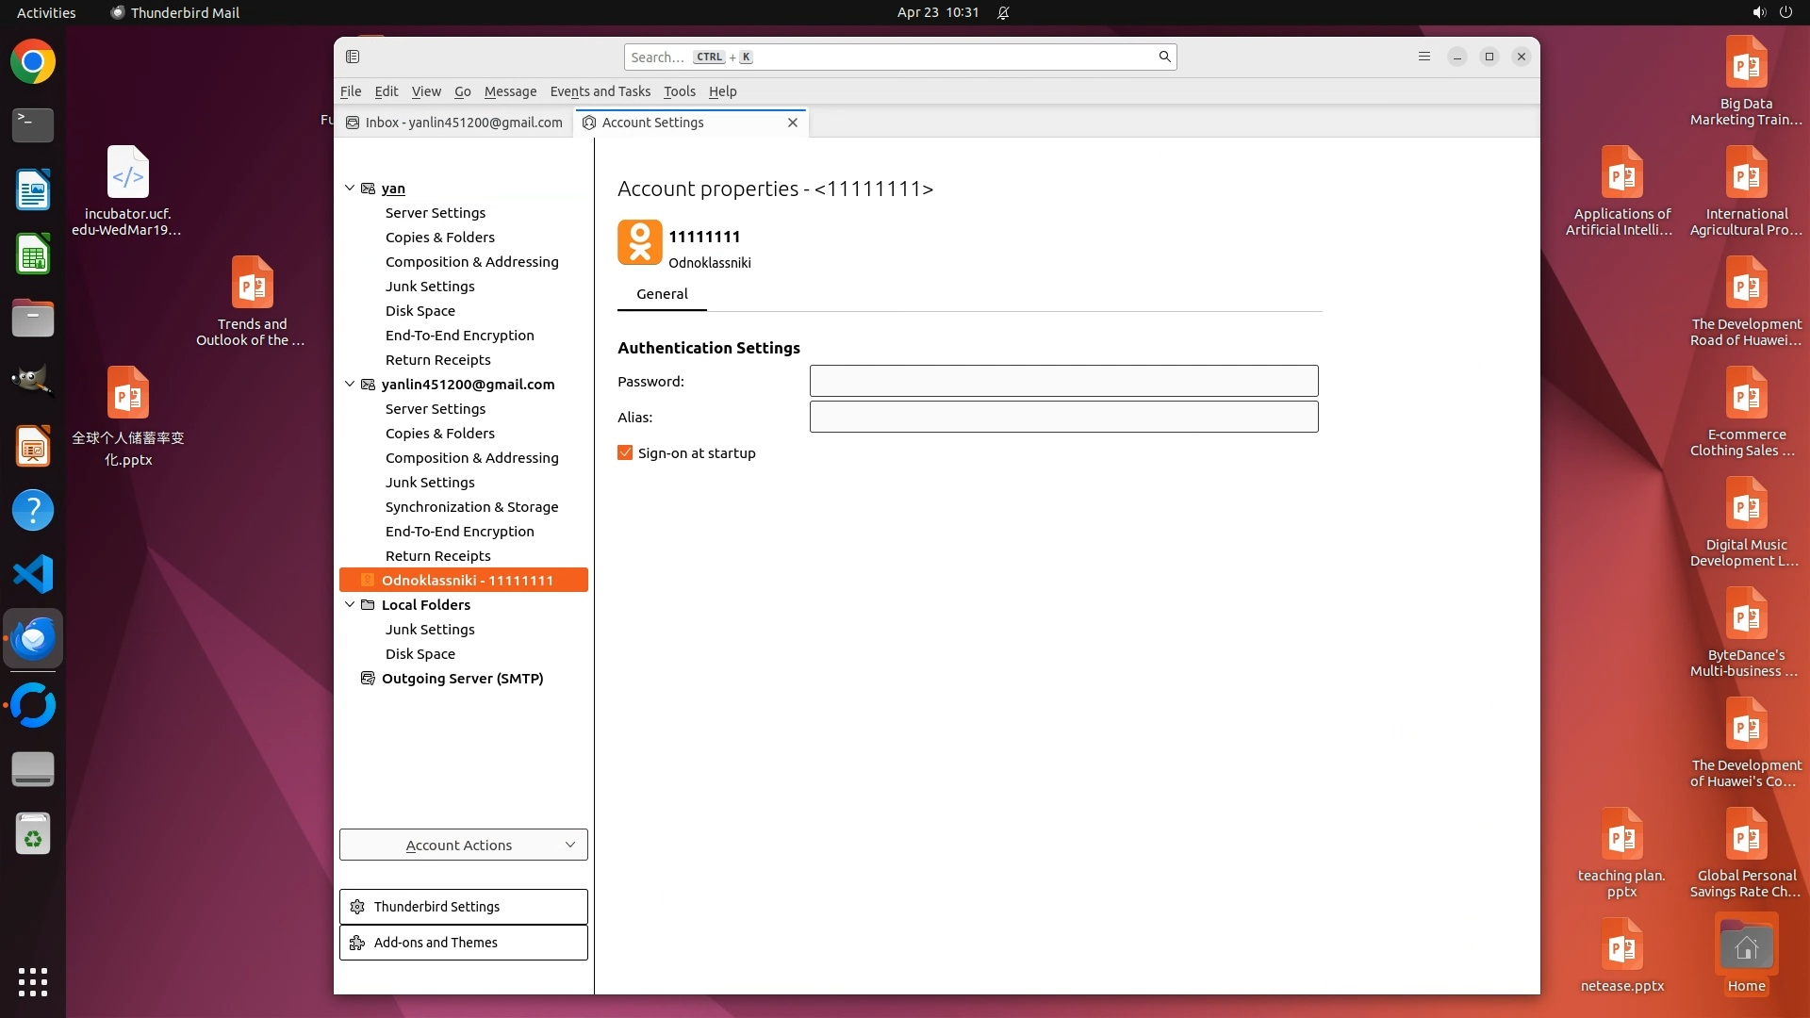
Task: Open the Tools menu
Action: 679,91
